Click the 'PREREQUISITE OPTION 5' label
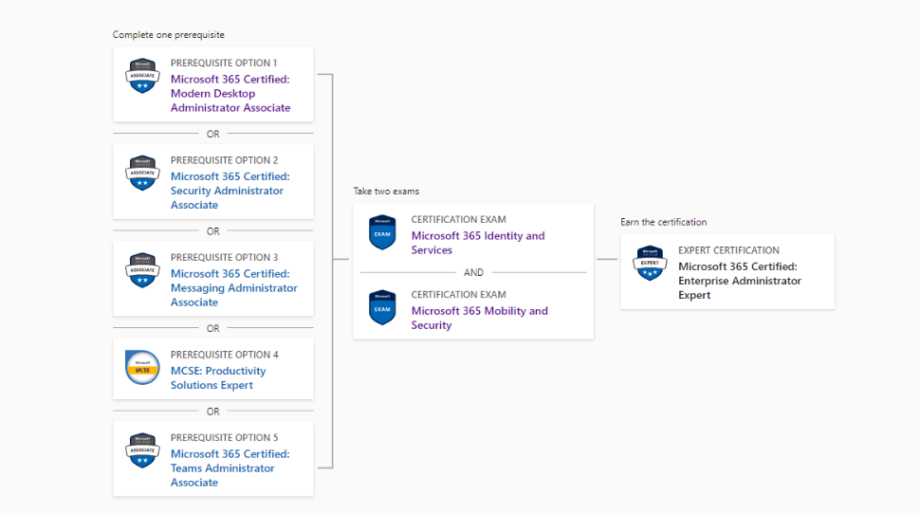 (224, 437)
